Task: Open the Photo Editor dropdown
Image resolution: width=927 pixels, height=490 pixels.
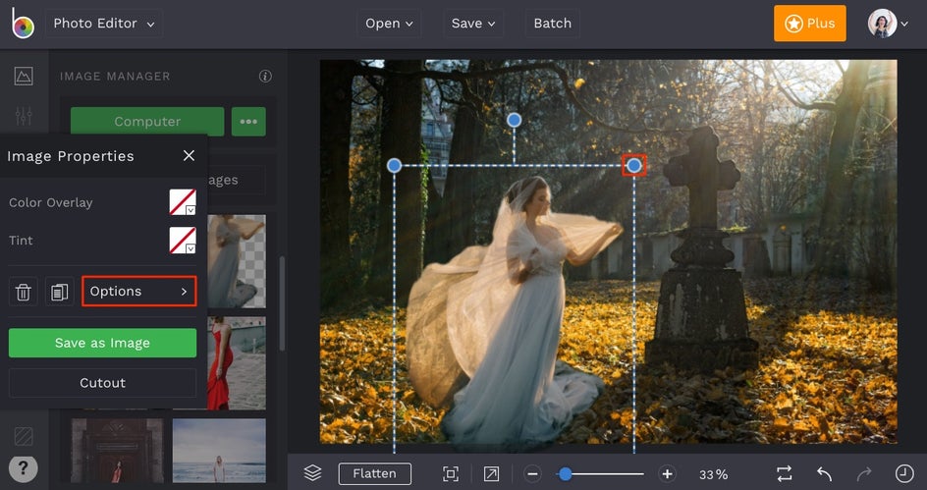Action: [x=103, y=24]
